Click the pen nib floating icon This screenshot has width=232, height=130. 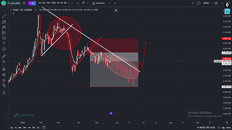(227, 5)
